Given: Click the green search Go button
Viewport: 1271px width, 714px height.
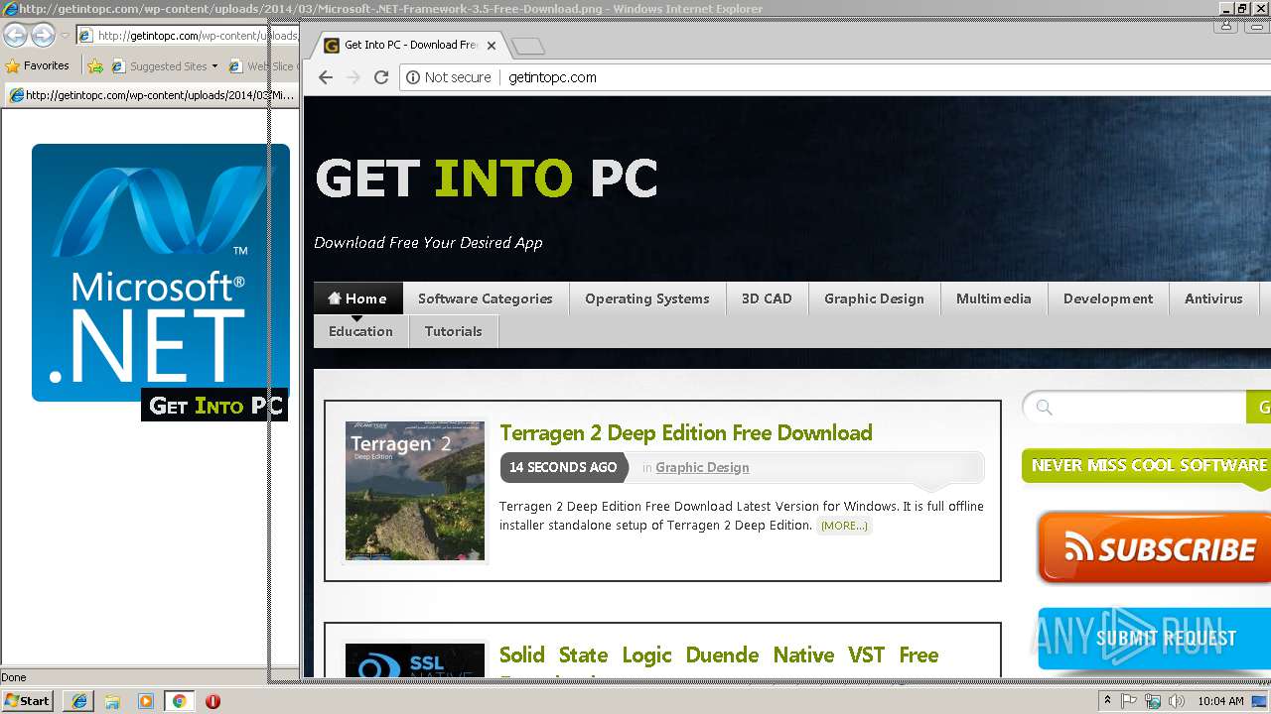Looking at the screenshot, I should [1259, 407].
